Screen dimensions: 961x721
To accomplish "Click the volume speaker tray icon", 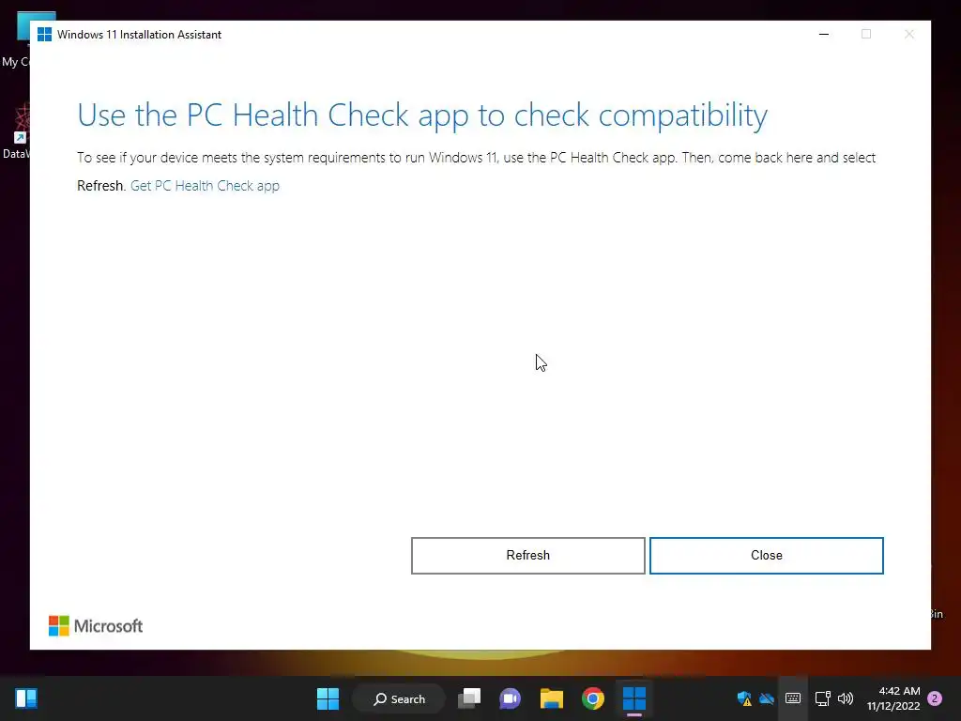I will coord(846,698).
